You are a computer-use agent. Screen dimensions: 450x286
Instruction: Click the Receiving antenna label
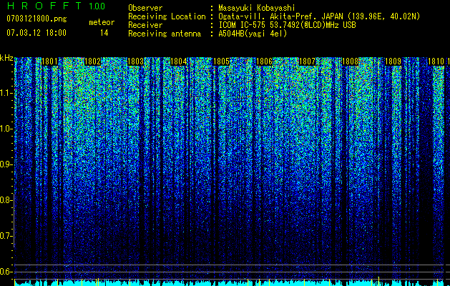click(165, 34)
